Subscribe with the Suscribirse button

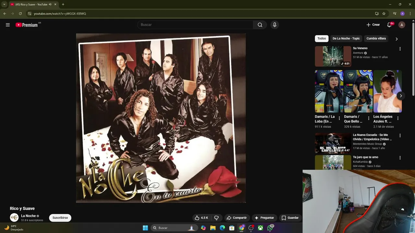[x=60, y=218]
